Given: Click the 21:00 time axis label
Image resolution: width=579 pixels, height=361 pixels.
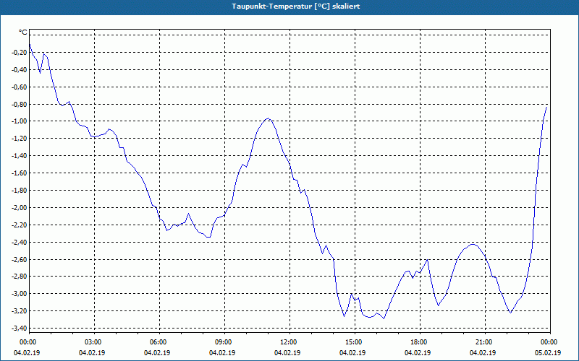Looking at the screenshot, I should [485, 342].
